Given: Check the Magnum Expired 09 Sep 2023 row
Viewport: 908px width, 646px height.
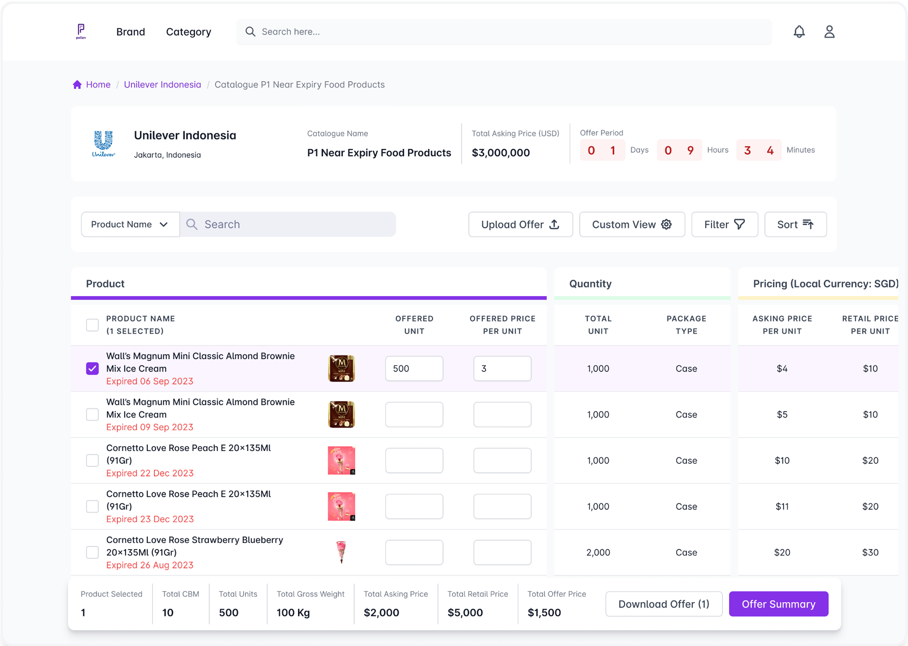Looking at the screenshot, I should click(92, 414).
